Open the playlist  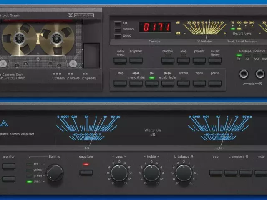199,60
